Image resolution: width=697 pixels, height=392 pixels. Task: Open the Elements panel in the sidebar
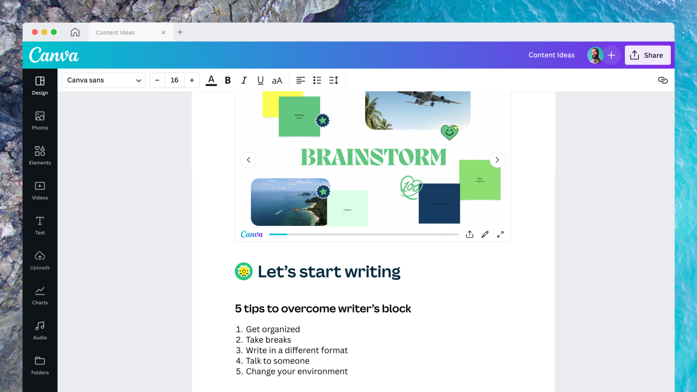click(39, 154)
